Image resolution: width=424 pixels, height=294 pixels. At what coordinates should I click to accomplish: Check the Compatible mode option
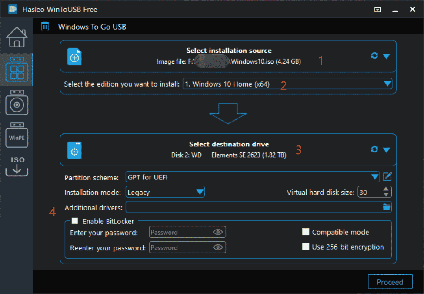click(x=306, y=232)
